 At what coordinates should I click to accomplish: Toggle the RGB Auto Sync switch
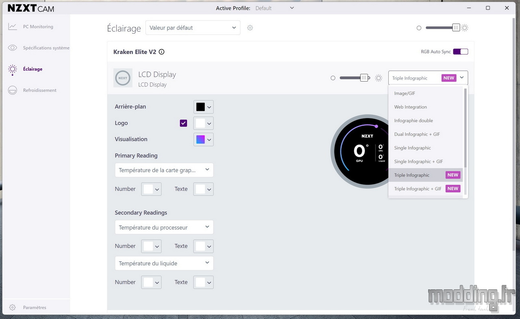click(461, 52)
